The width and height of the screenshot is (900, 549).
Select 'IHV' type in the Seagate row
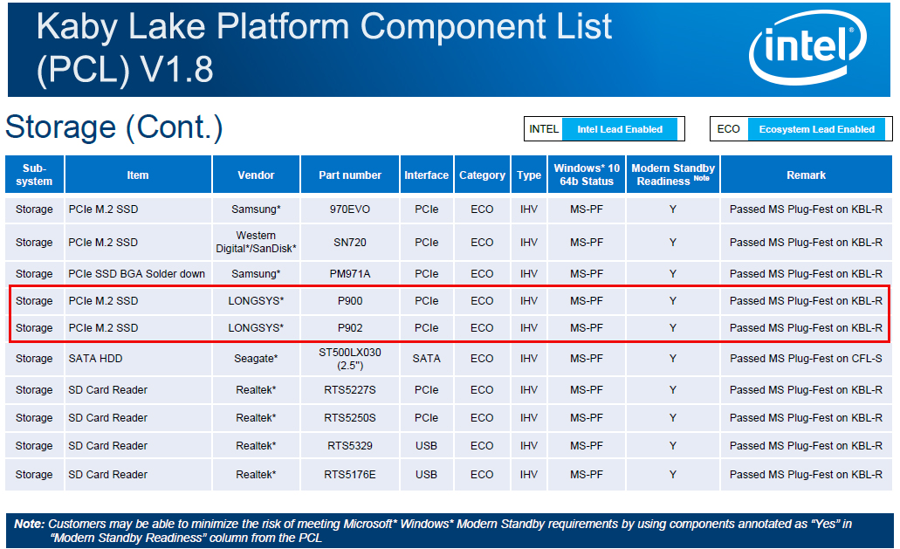529,359
